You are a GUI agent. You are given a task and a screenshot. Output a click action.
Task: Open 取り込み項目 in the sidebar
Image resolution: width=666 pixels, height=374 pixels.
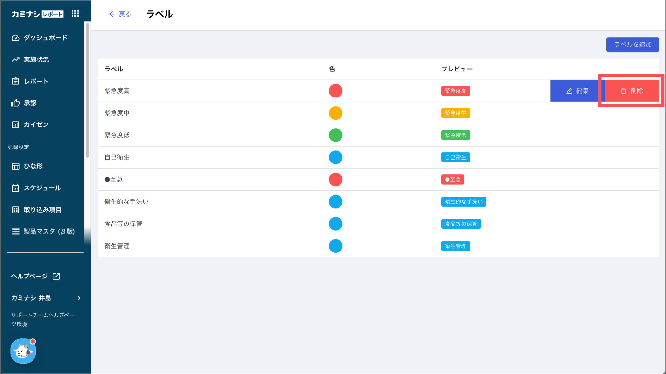pyautogui.click(x=42, y=210)
